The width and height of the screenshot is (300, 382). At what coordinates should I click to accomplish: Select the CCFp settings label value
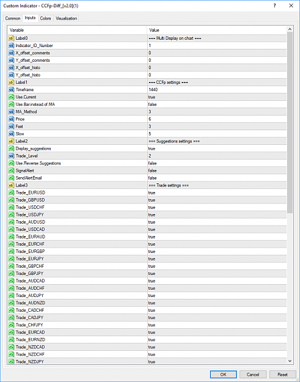click(x=168, y=83)
